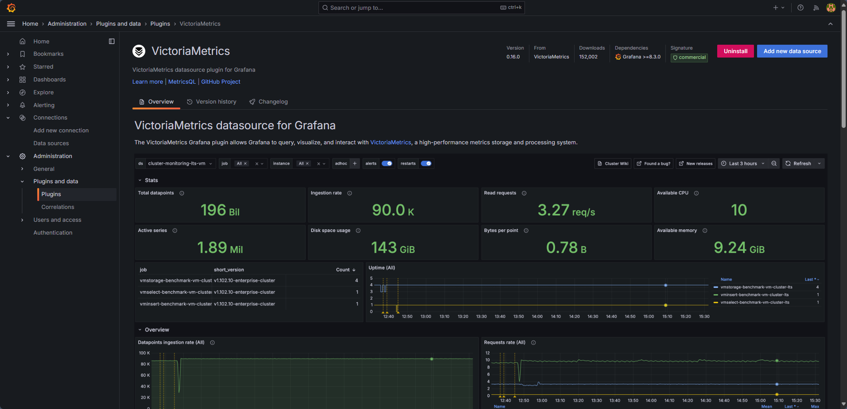Click the vmstorage-benchmark series color swatch in Uptime legend
Image resolution: width=847 pixels, height=409 pixels.
[716, 287]
